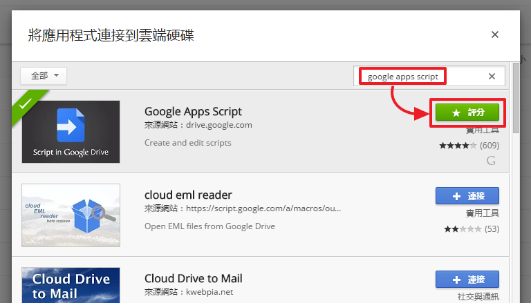The width and height of the screenshot is (531, 303).
Task: Connect the cloud eml reader app
Action: coord(467,196)
